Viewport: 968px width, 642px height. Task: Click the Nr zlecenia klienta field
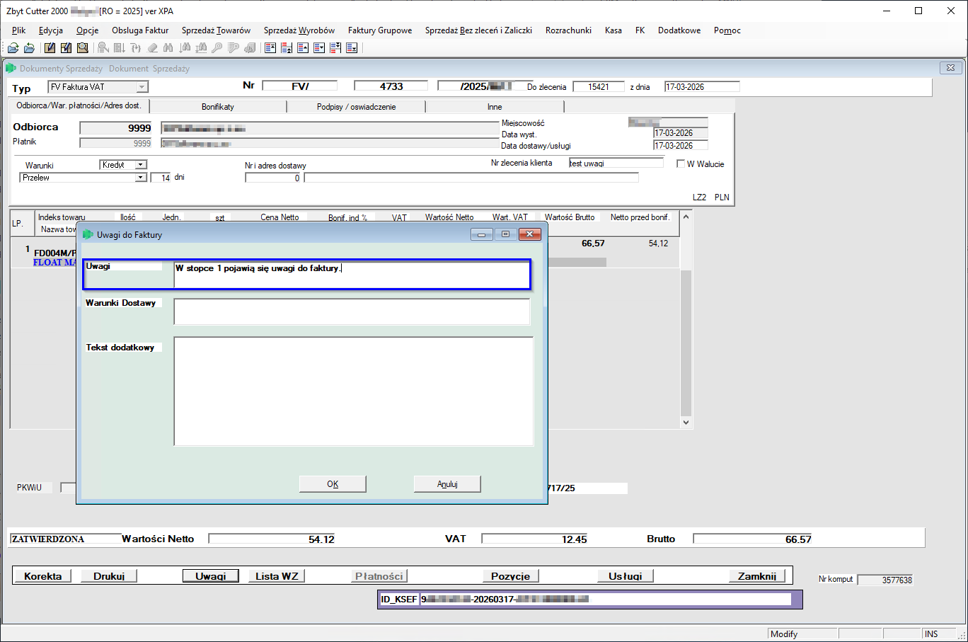click(616, 163)
